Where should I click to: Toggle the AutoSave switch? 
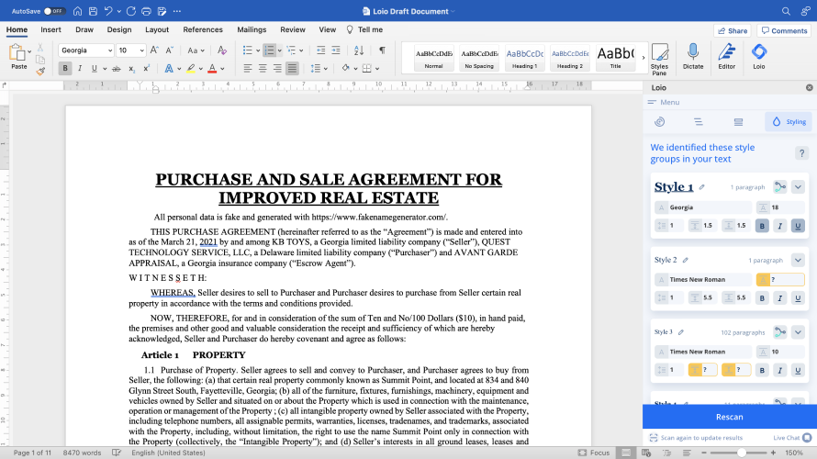point(54,11)
